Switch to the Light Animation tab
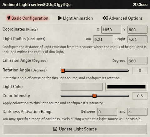 click(75, 18)
